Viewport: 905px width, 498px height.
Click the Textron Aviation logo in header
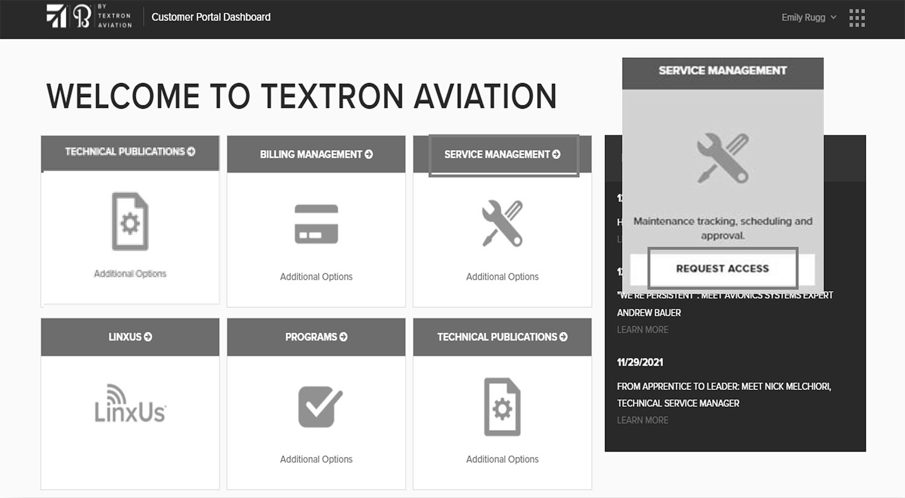coord(89,16)
